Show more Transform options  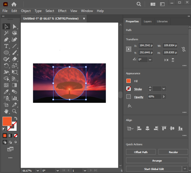184,66
